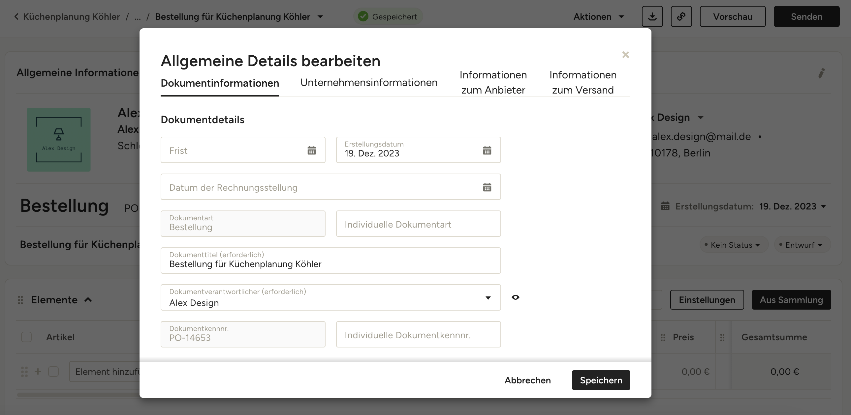Open calendar icon for Erstellungsdatum field
The image size is (851, 415).
(x=487, y=151)
